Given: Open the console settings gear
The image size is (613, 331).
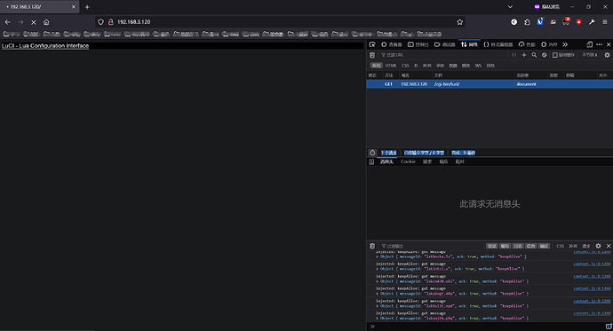Looking at the screenshot, I should point(598,246).
